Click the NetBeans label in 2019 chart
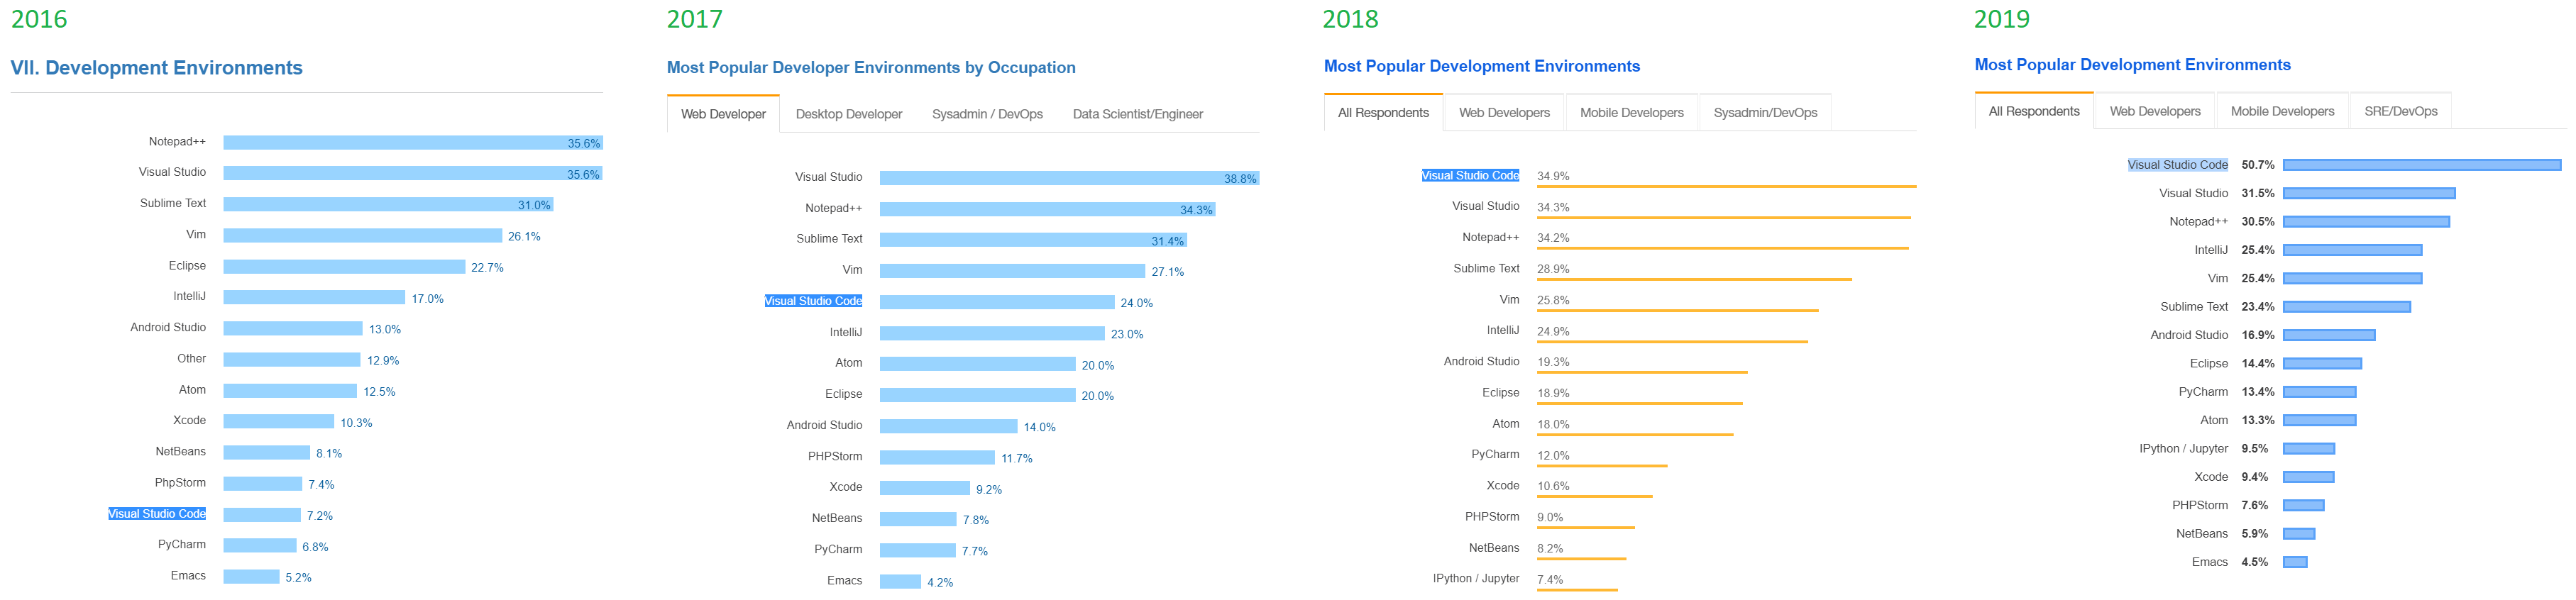 click(2201, 534)
